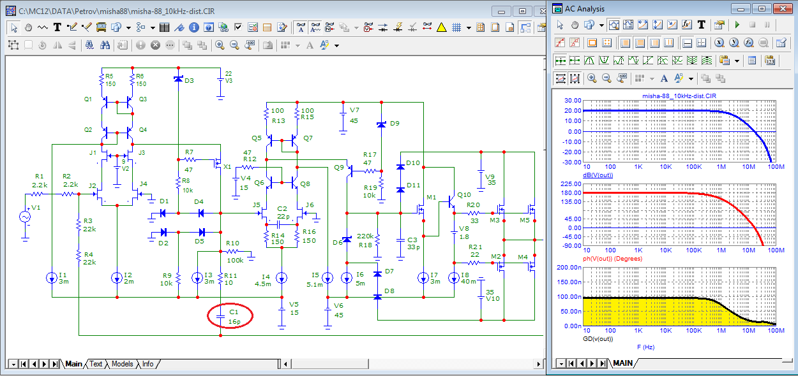Click the Peak cursor function icon

coord(589,61)
